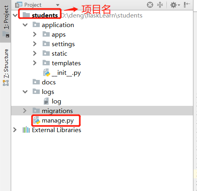Select the logs folder label
The image size is (197, 191).
click(x=48, y=92)
